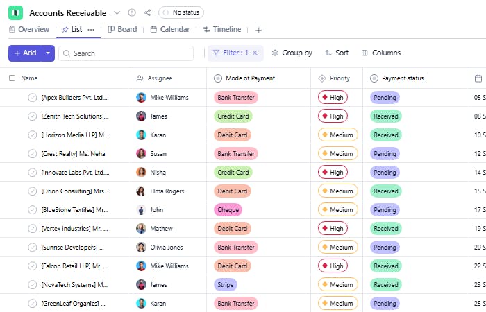Switch to the List tab

(x=72, y=29)
